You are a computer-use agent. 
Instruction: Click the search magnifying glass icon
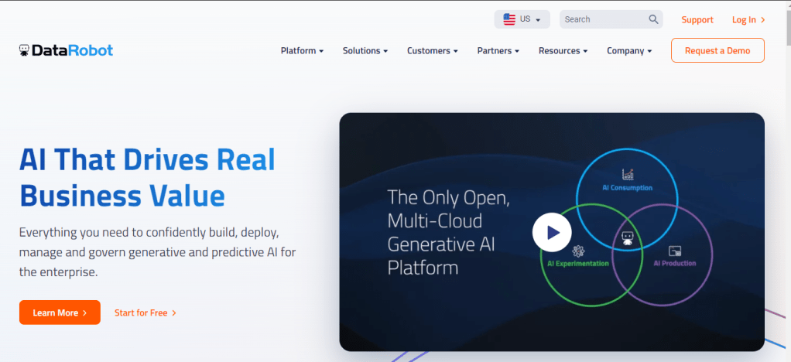click(653, 19)
